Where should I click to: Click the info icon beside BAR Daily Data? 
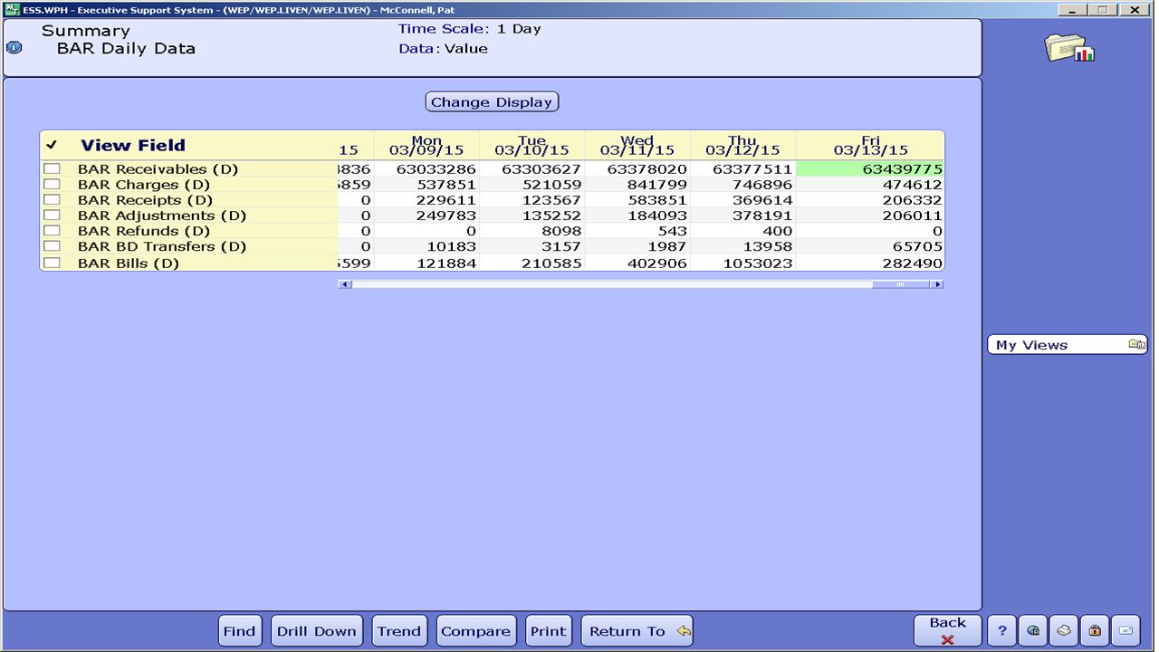coord(14,47)
